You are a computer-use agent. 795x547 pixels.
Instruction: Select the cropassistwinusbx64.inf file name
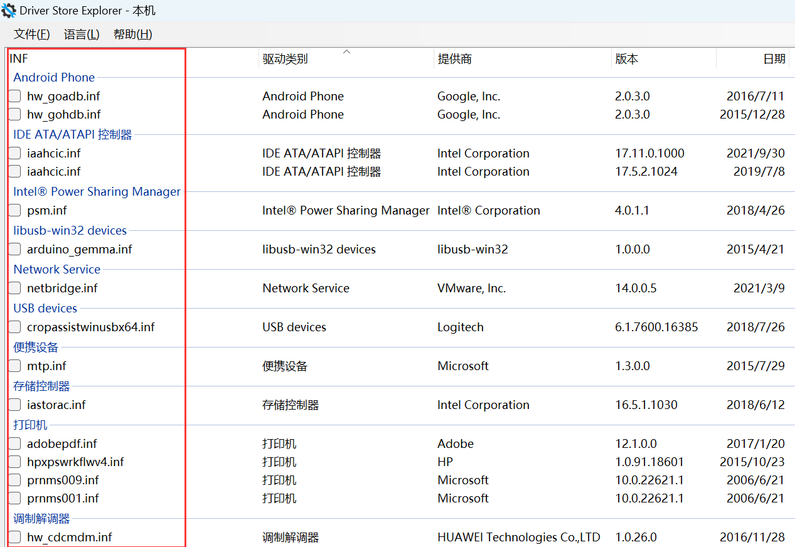pos(91,327)
